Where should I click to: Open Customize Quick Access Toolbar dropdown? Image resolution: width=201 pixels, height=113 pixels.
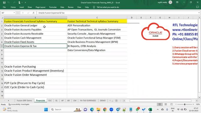pos(25,3)
